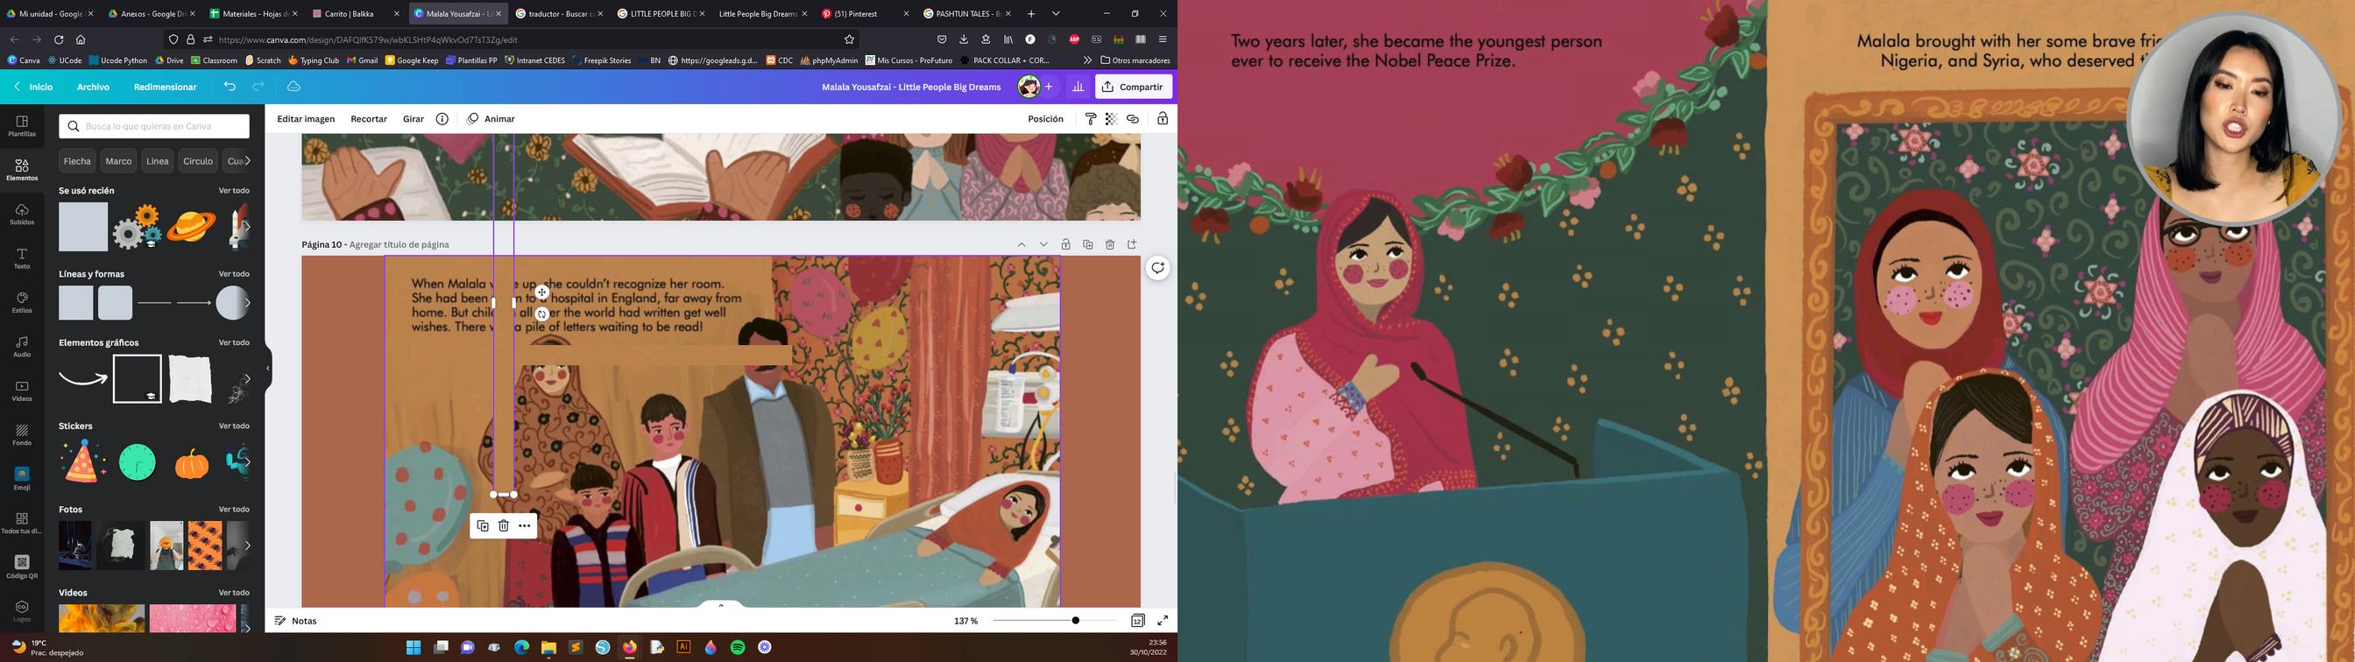The height and width of the screenshot is (662, 2355).
Task: Click the add page icon for Página 10
Action: point(1132,245)
